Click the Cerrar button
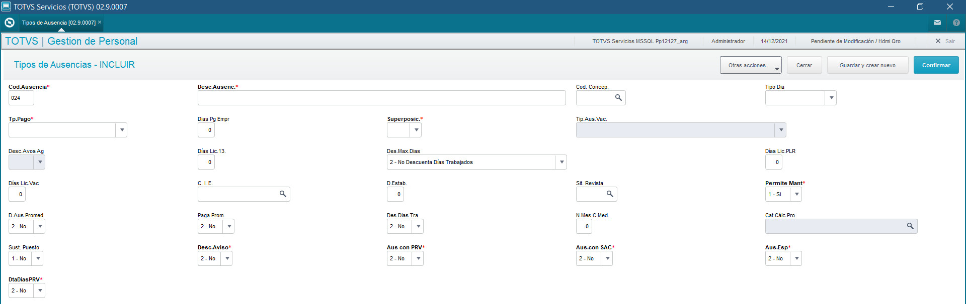This screenshot has height=304, width=966. coord(804,65)
